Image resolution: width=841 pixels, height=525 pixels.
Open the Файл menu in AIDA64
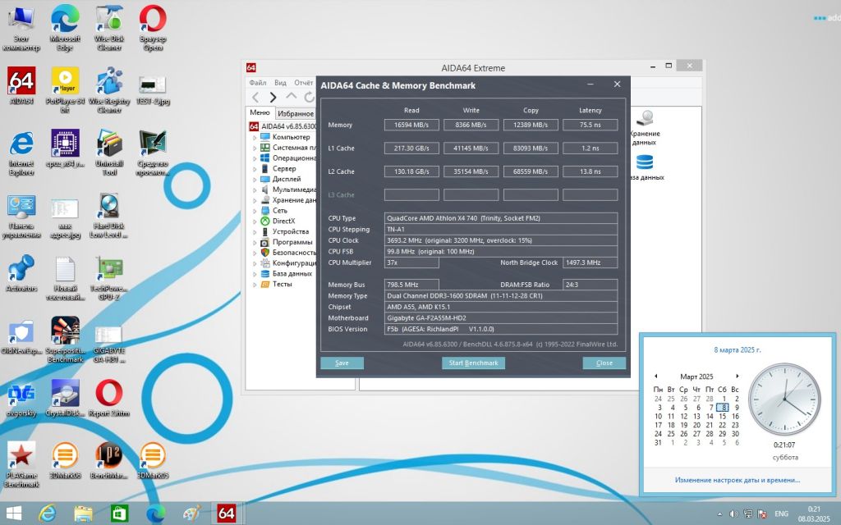coord(257,83)
